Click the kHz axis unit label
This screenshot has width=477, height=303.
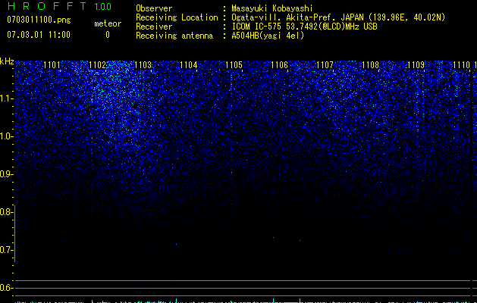(x=7, y=61)
